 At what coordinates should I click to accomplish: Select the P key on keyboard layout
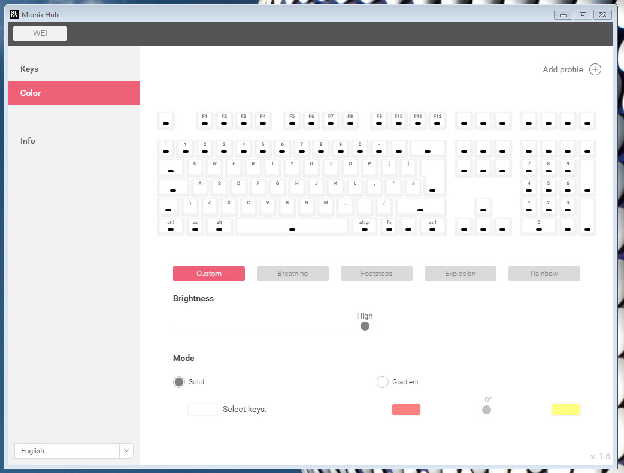point(369,168)
